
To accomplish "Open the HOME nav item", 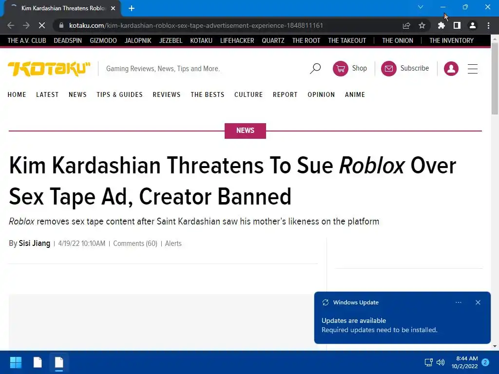I will (17, 95).
